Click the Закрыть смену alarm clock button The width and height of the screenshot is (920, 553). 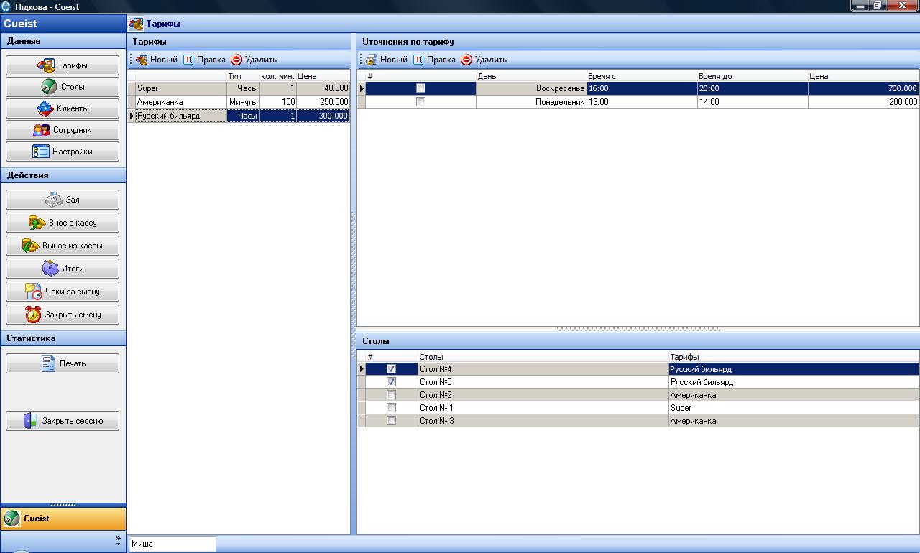click(x=63, y=315)
